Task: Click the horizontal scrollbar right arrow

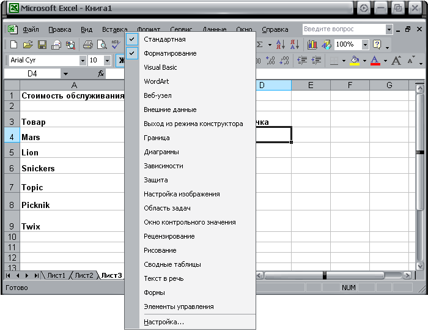Action: pyautogui.click(x=407, y=275)
